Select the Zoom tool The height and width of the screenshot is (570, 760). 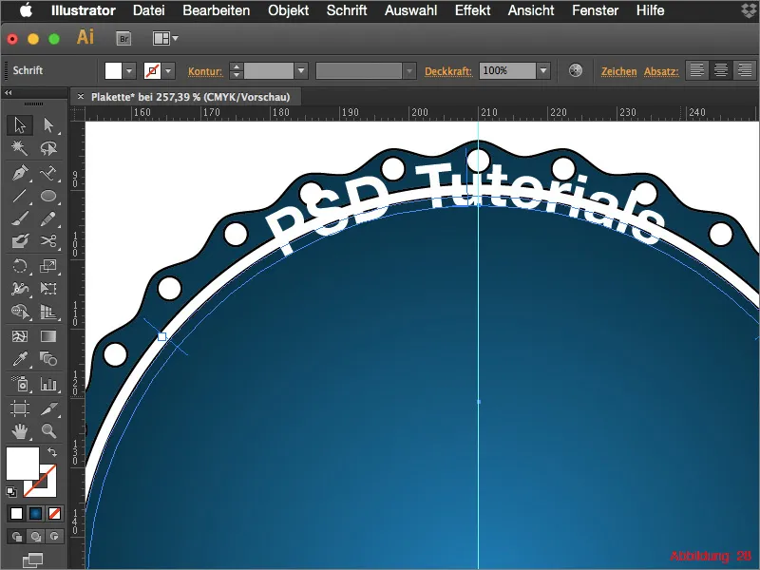(48, 431)
